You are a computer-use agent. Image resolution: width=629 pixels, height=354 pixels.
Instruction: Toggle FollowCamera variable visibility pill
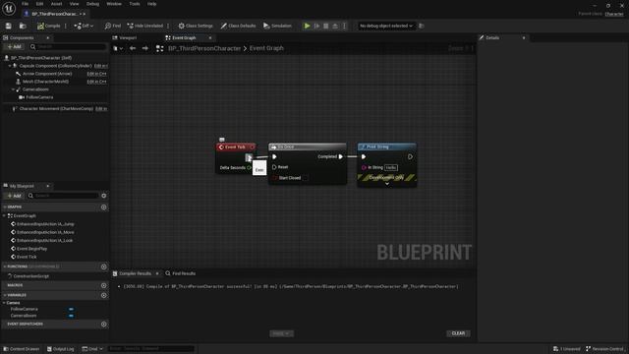pyautogui.click(x=71, y=309)
